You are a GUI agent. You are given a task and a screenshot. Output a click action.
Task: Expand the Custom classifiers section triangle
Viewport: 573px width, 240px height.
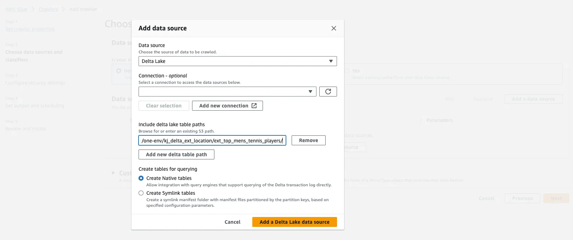pyautogui.click(x=113, y=173)
